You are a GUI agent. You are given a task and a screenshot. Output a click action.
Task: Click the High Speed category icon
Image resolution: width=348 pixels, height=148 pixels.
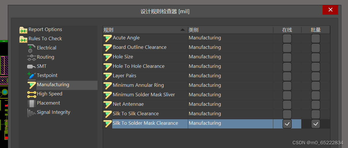click(x=31, y=94)
